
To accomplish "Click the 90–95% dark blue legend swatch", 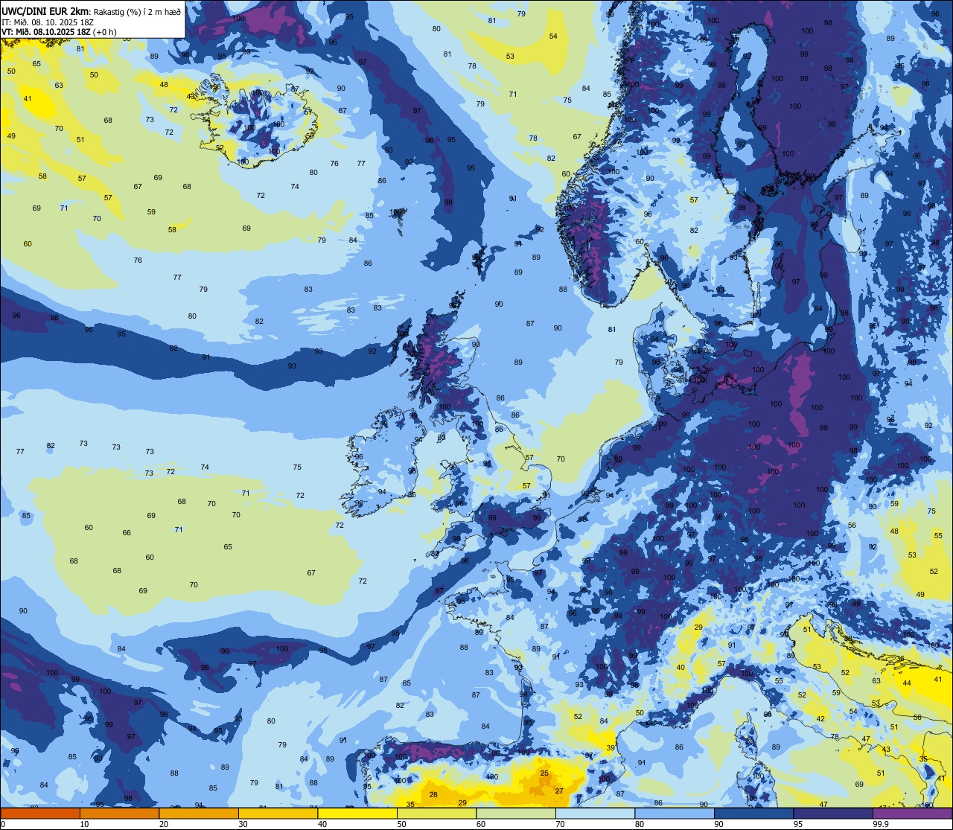I will pyautogui.click(x=753, y=813).
